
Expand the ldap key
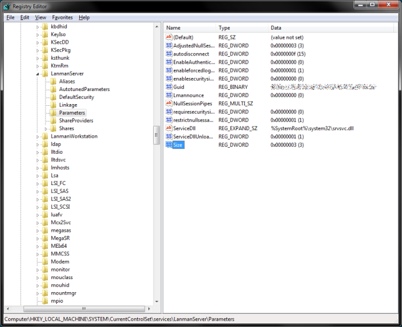[38, 144]
